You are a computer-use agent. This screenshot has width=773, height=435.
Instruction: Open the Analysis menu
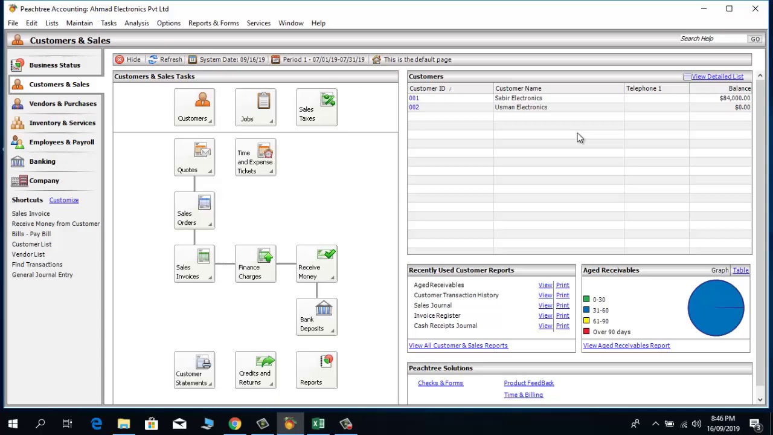coord(136,23)
